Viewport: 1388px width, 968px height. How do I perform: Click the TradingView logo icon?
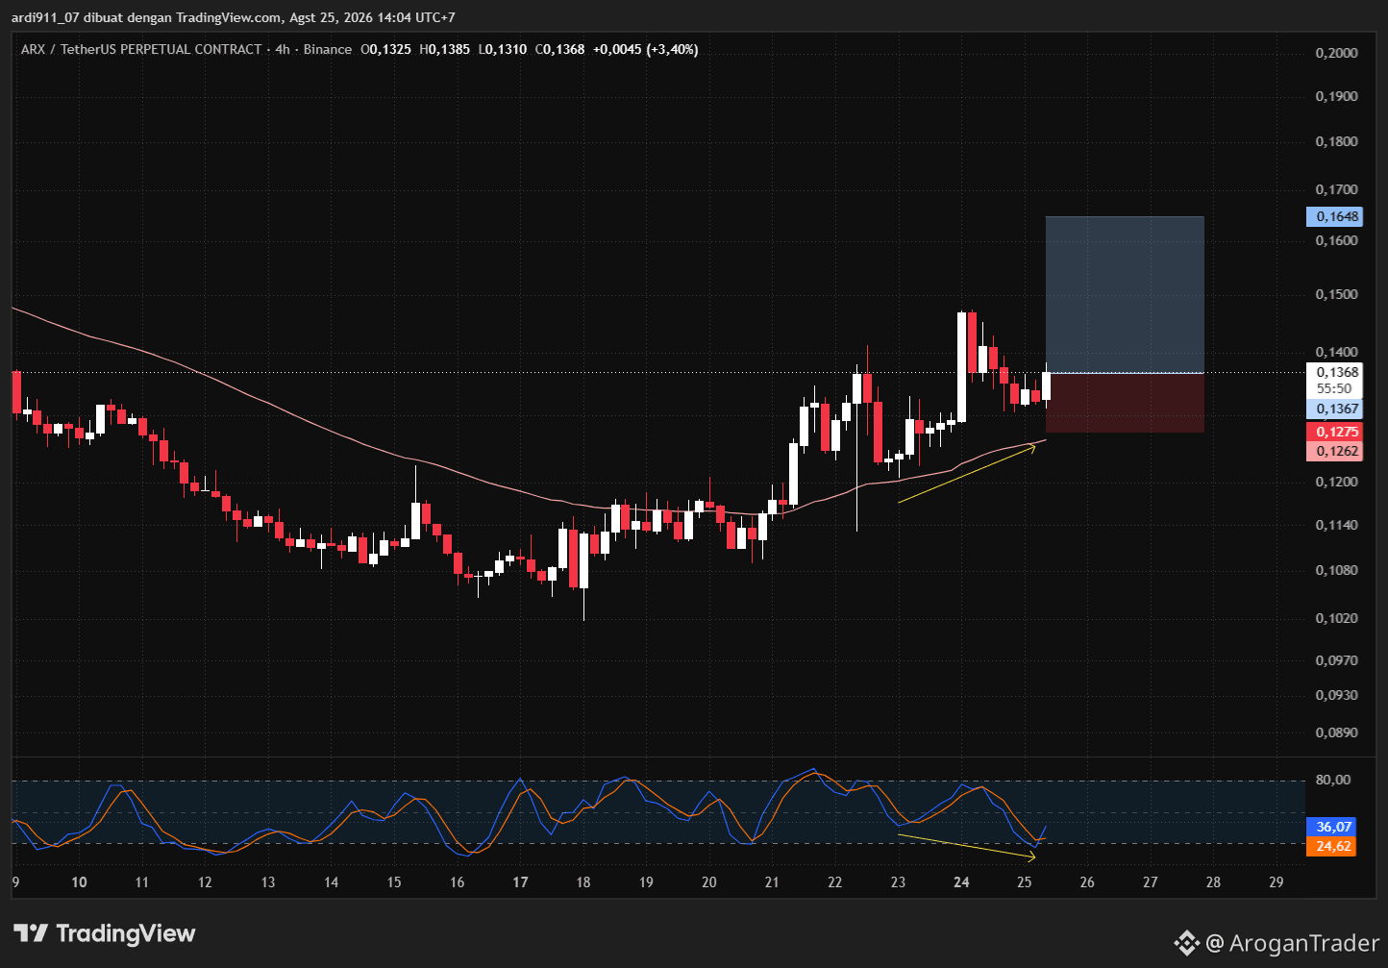pos(31,932)
